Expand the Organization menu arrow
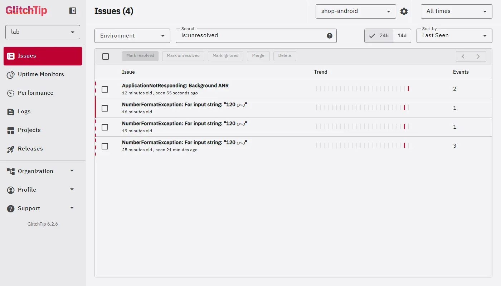501x286 pixels. point(72,171)
